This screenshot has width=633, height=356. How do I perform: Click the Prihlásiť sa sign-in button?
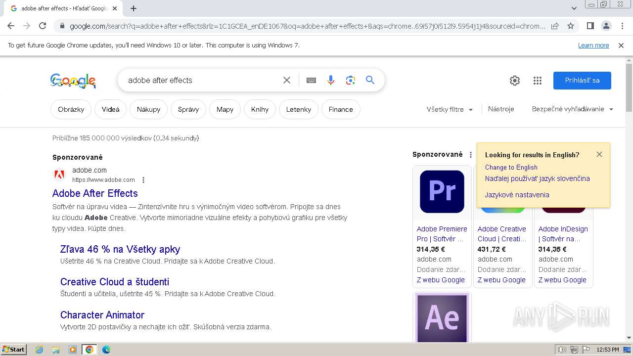pos(582,81)
